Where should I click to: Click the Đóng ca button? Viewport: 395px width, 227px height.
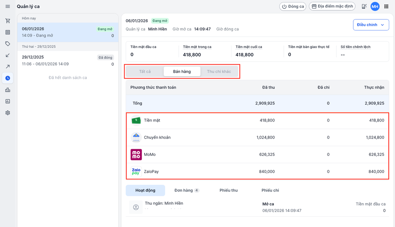(293, 7)
